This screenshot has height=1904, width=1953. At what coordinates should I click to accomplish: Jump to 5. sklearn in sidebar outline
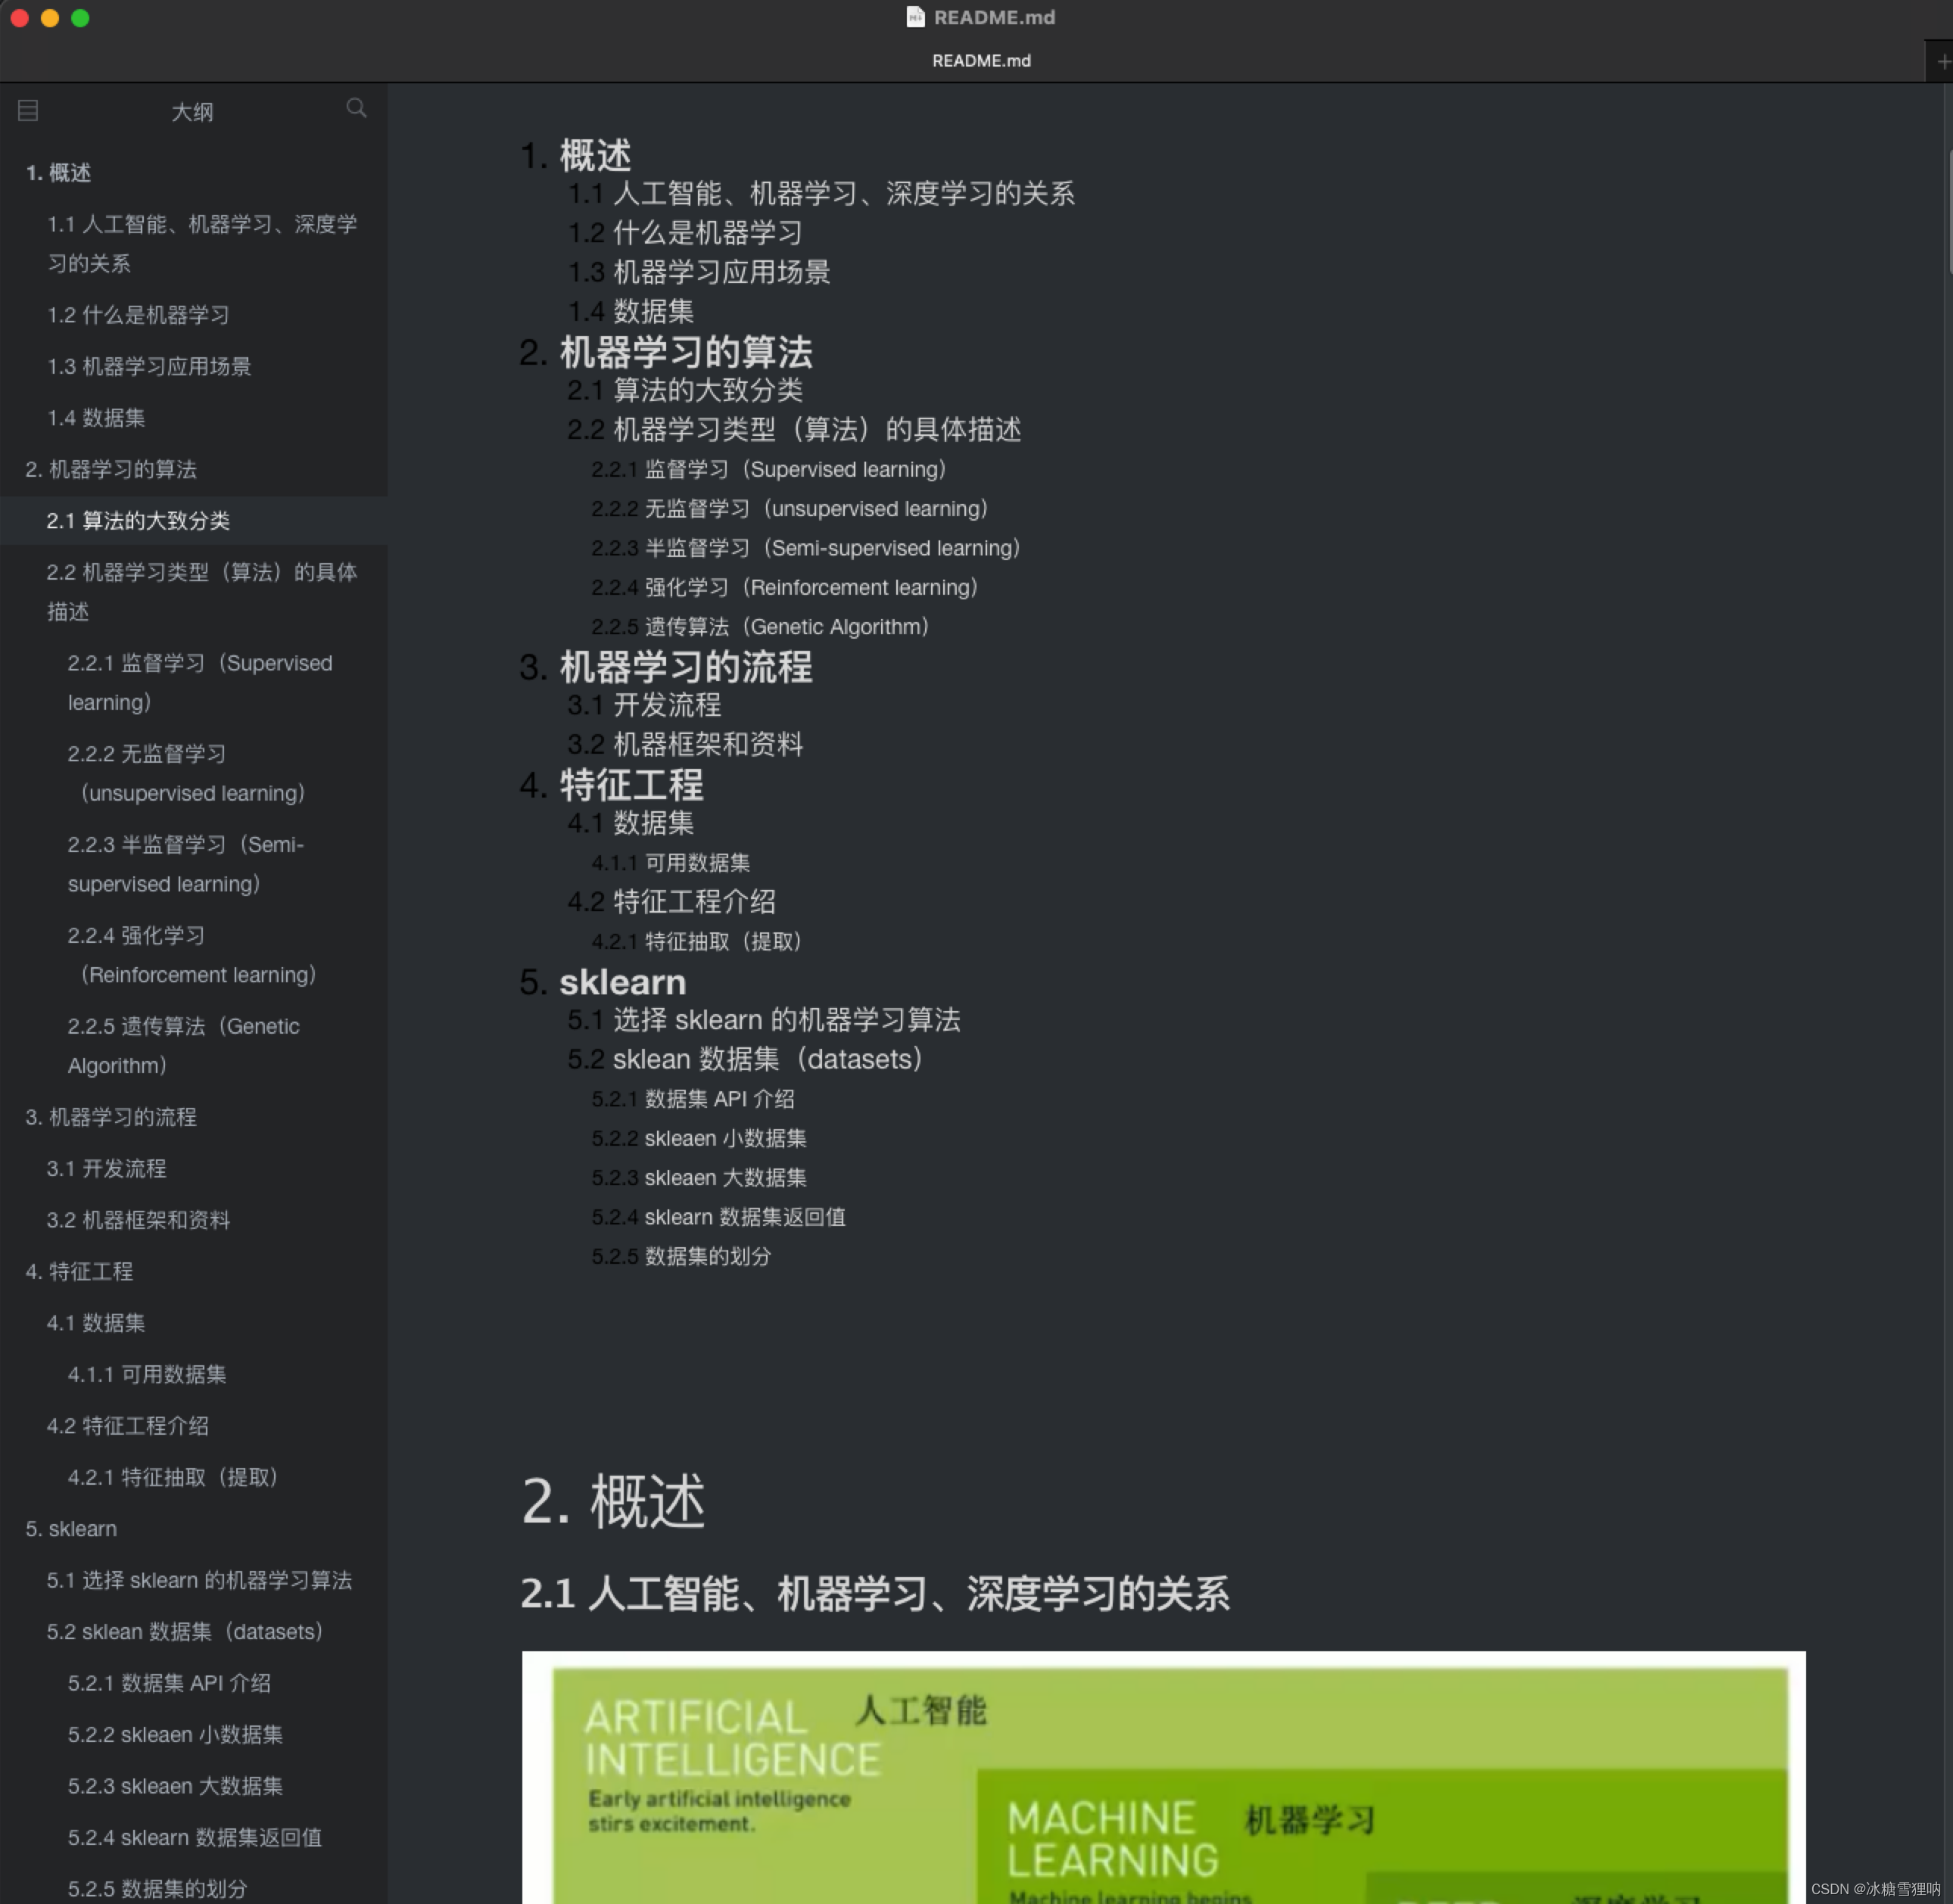71,1529
